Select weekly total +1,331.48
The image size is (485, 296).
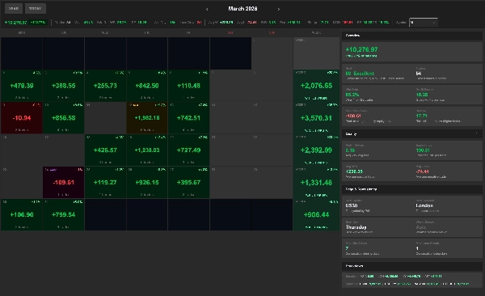[316, 182]
